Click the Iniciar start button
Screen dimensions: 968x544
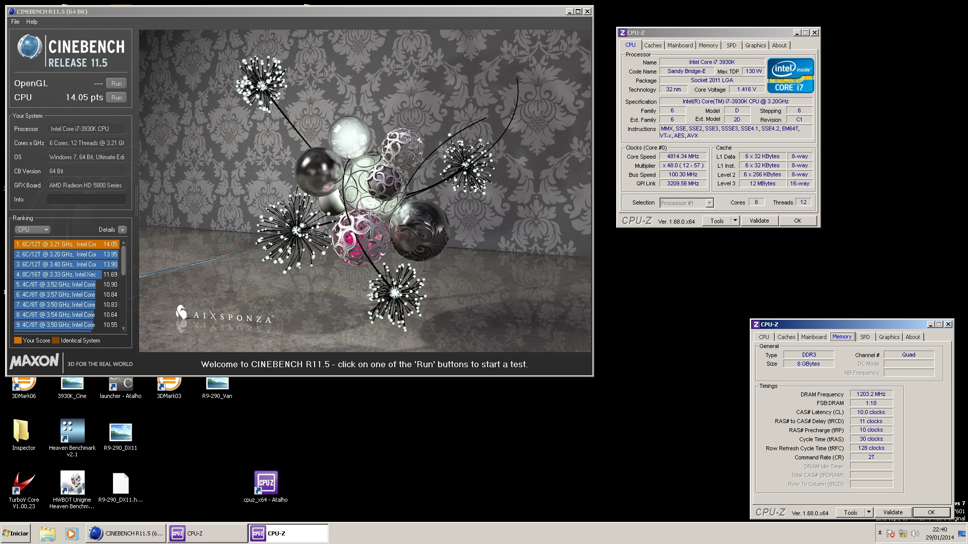pos(16,533)
